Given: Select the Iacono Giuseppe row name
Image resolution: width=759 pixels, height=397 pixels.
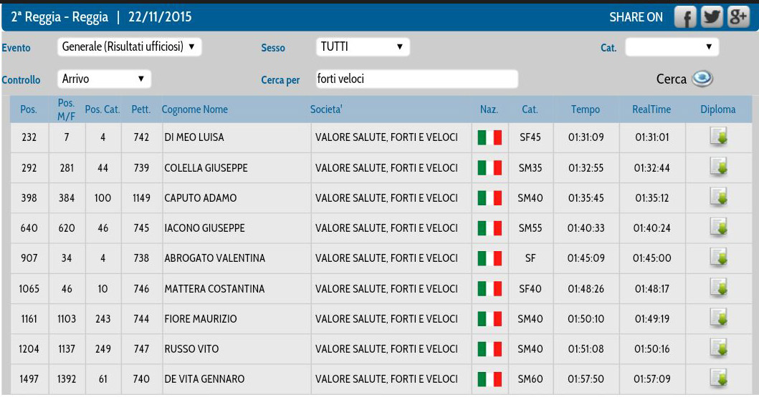Looking at the screenshot, I should point(204,228).
